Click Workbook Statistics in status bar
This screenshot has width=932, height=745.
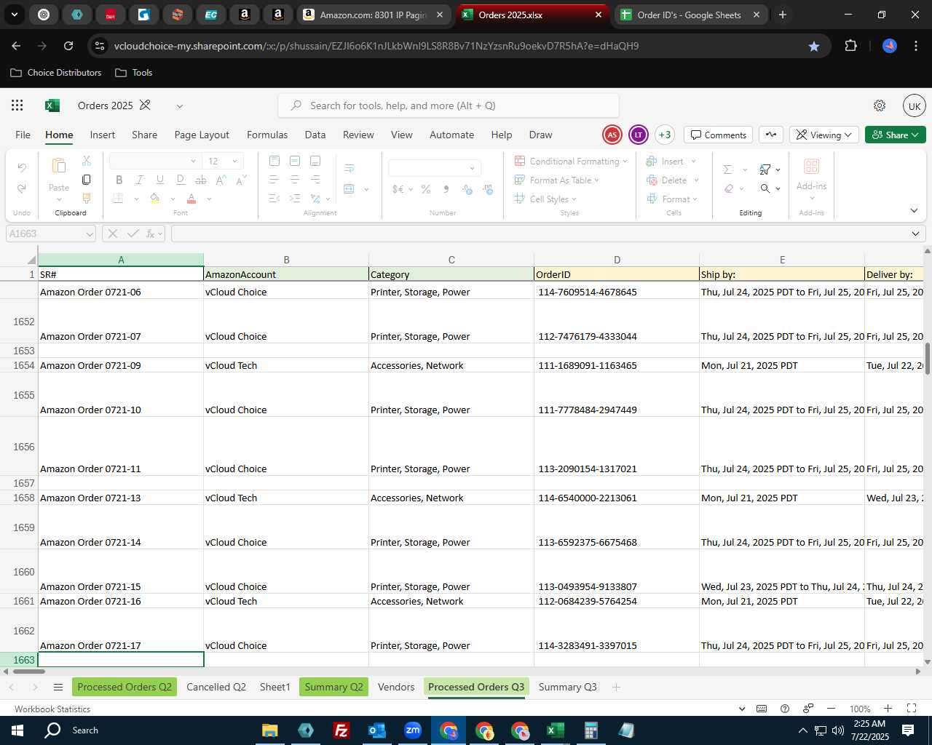[52, 709]
